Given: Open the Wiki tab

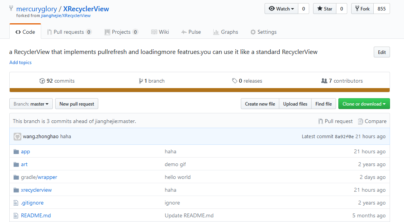Looking at the screenshot, I should click(x=160, y=32).
